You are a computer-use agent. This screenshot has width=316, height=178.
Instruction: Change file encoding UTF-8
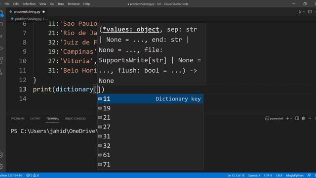coord(268,176)
